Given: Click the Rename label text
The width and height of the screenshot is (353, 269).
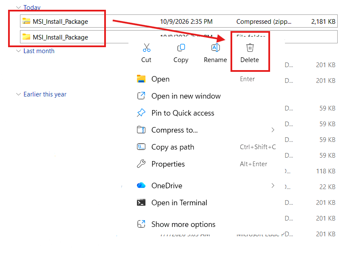Looking at the screenshot, I should pos(216,59).
